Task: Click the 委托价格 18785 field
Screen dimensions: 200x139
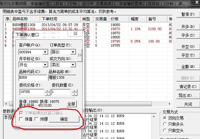Action: 32,92
